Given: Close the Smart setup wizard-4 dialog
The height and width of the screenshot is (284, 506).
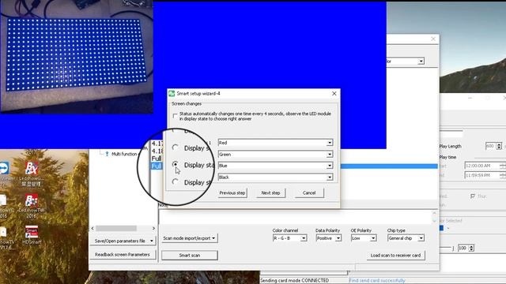Looking at the screenshot, I should click(334, 93).
